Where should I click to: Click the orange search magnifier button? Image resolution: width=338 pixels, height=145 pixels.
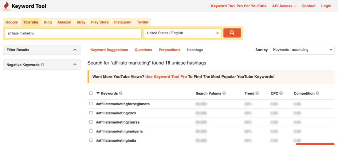232,33
